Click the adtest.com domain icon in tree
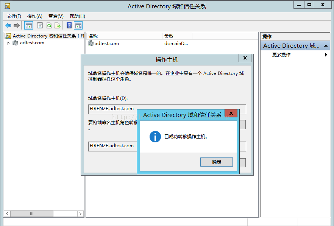Screen dimensions: 334x226 coord(15,43)
